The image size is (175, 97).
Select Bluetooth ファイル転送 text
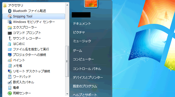coord(29,11)
